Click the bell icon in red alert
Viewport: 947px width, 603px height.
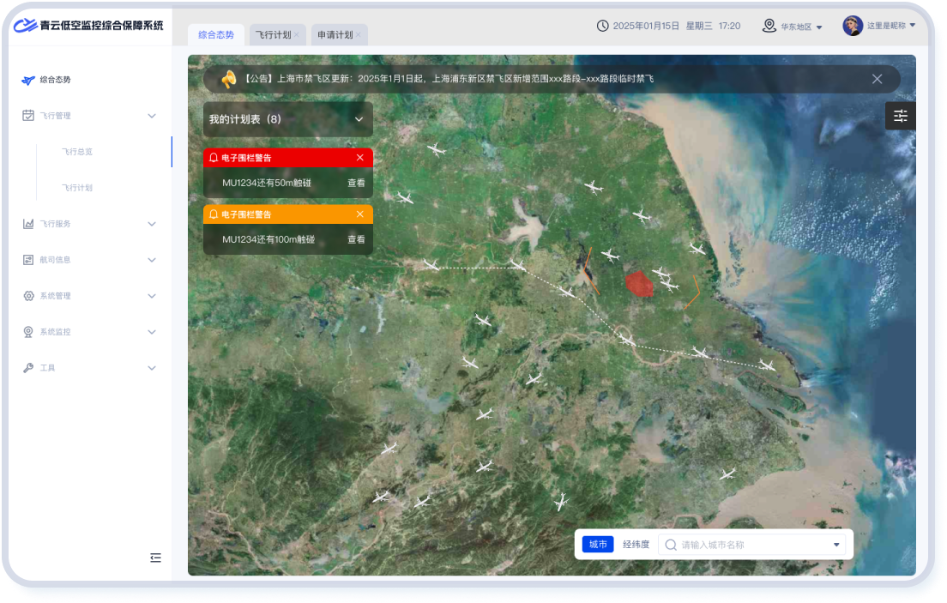click(214, 158)
